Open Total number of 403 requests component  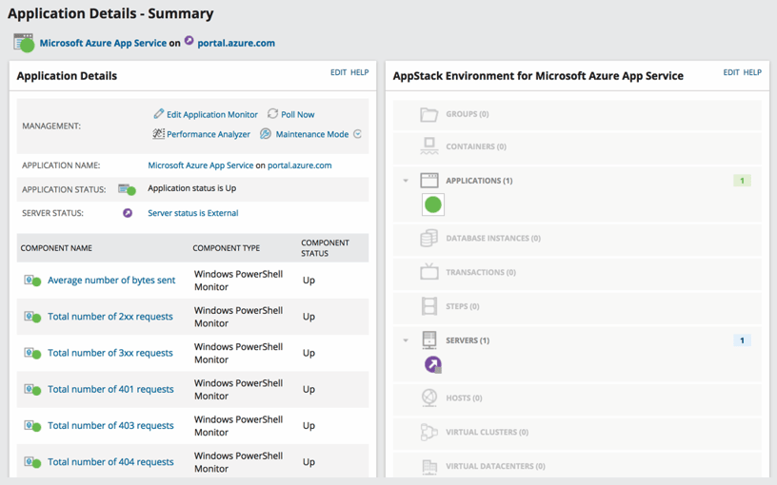point(110,425)
